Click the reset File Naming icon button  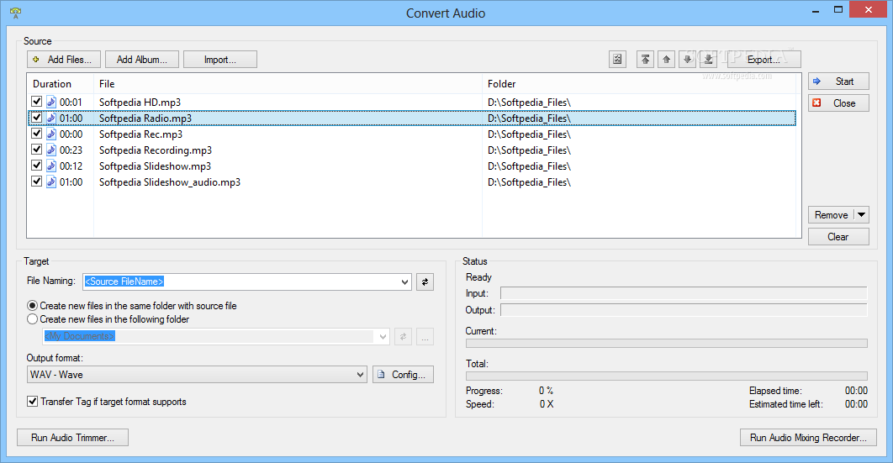tap(425, 281)
